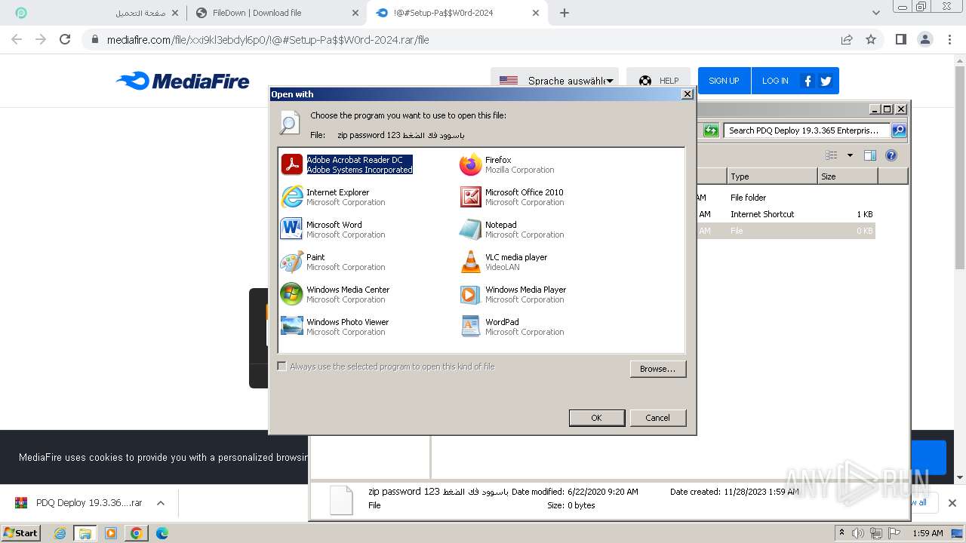Click the Explorer help question mark icon
Image resolution: width=966 pixels, height=543 pixels.
(x=891, y=155)
